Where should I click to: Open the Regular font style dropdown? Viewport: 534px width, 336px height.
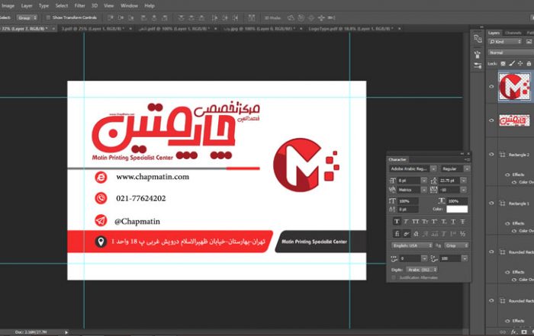pos(455,168)
